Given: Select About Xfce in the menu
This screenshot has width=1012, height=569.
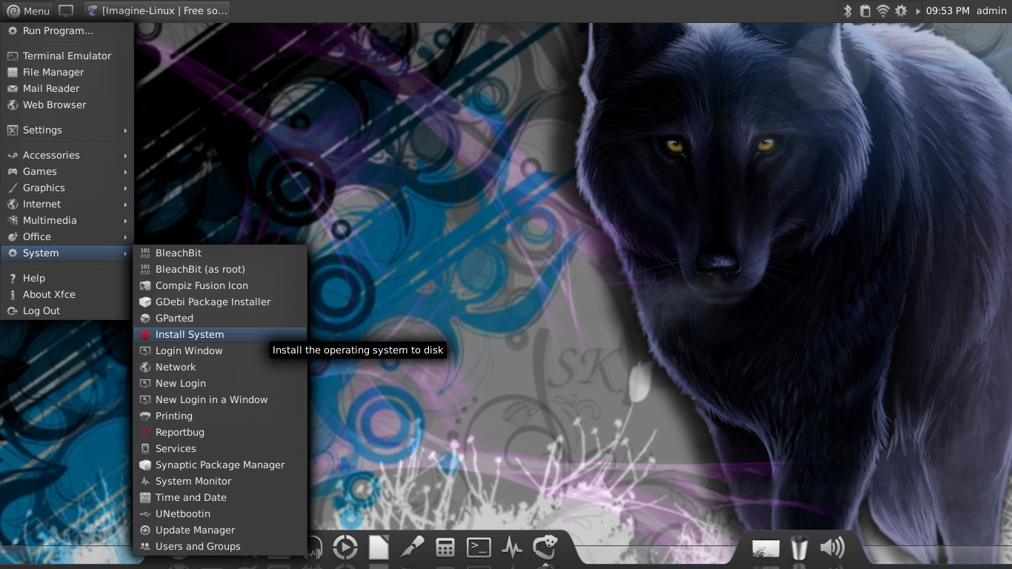Looking at the screenshot, I should point(67,294).
